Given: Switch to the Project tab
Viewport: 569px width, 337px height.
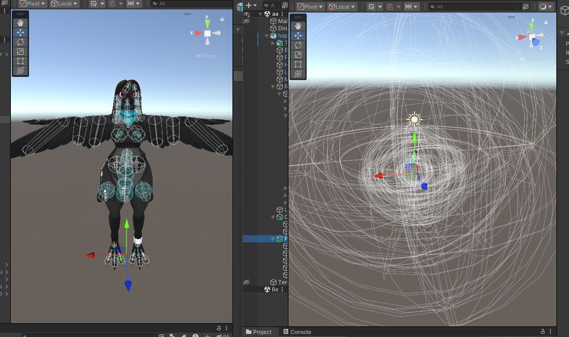Looking at the screenshot, I should [x=258, y=332].
